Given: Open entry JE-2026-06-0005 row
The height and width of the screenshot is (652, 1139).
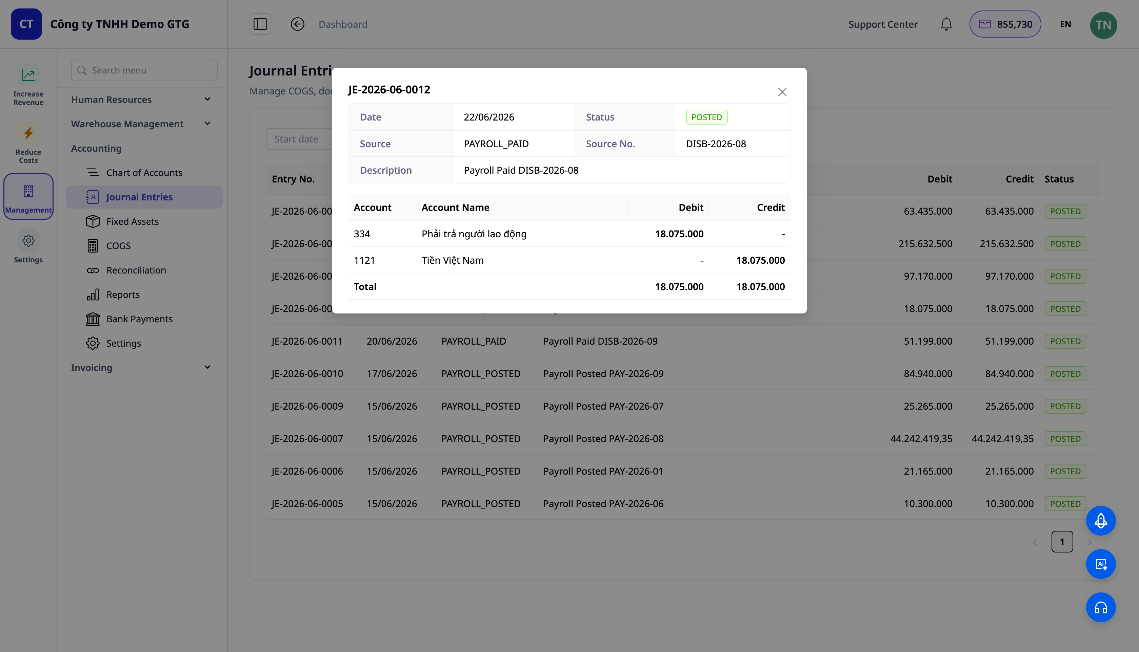Looking at the screenshot, I should pos(683,504).
